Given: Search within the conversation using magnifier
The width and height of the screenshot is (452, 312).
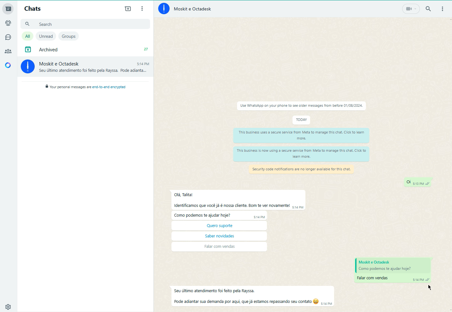Looking at the screenshot, I should (x=429, y=9).
